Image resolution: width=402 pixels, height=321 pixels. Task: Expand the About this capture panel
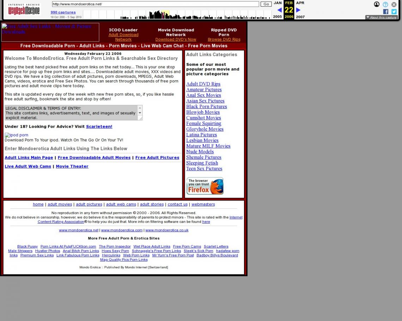(x=382, y=17)
